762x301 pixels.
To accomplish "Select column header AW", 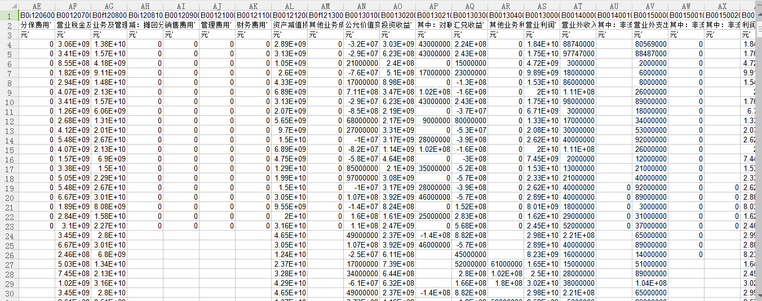I will (x=686, y=6).
